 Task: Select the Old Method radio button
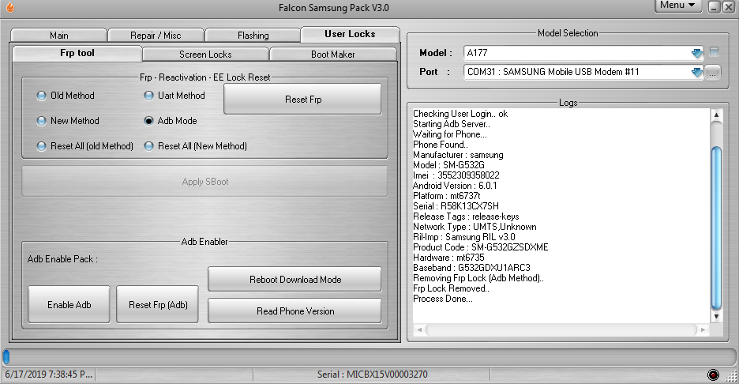coord(42,96)
